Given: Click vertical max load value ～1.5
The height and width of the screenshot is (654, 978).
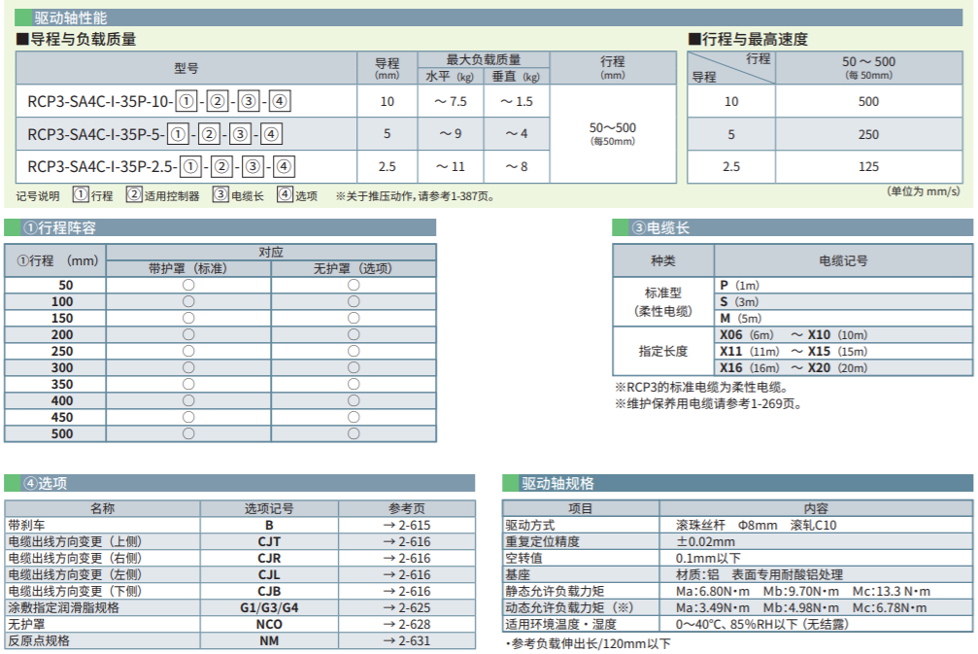Looking at the screenshot, I should (517, 101).
